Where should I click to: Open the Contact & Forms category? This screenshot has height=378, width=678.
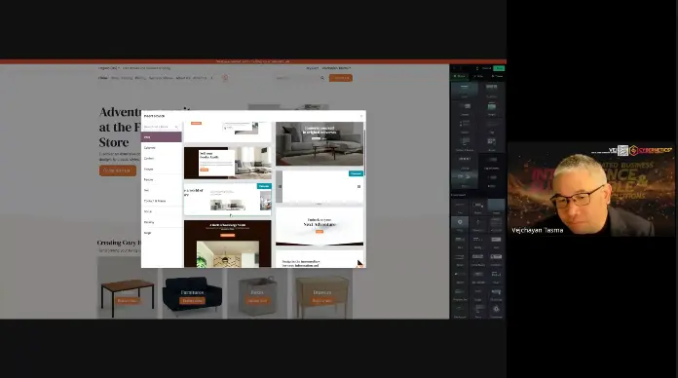pos(162,201)
